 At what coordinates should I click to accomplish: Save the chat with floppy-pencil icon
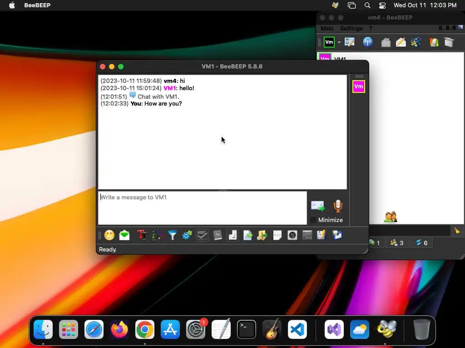tap(322, 235)
